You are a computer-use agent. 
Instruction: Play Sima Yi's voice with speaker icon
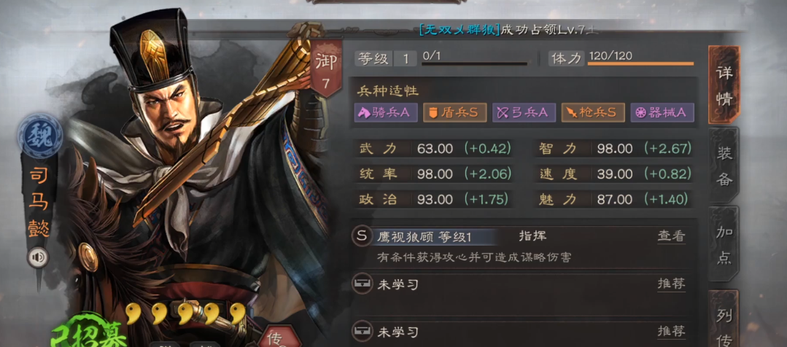[x=38, y=258]
